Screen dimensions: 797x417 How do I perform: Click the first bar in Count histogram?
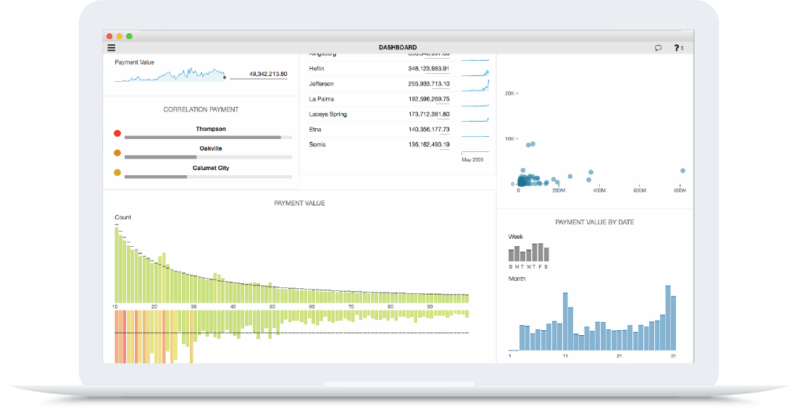pyautogui.click(x=117, y=266)
